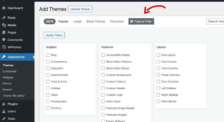This screenshot has height=122, width=224.
Task: Open the Menus submenu item
Action: pos(7,83)
